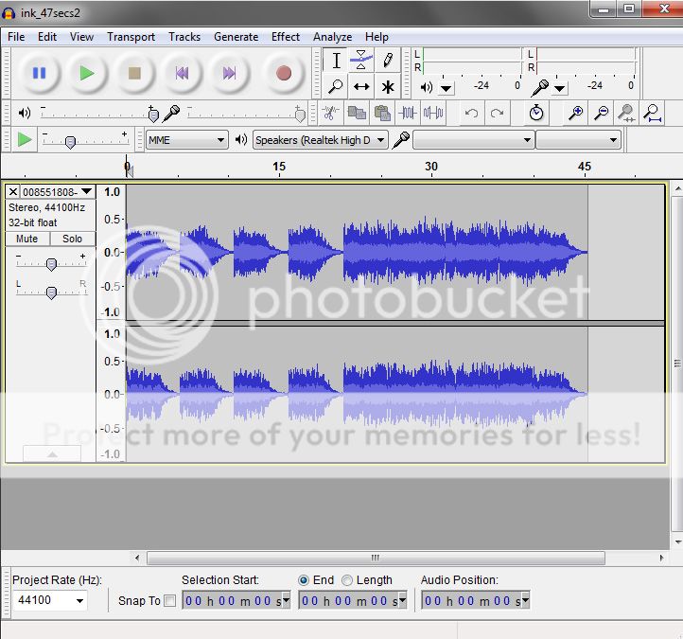Select the Length radio button

(347, 580)
